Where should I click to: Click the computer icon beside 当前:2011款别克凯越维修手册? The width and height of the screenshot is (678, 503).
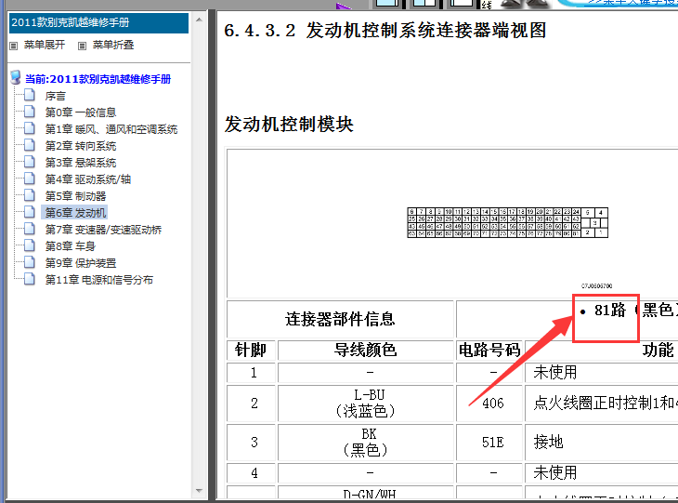pyautogui.click(x=16, y=77)
